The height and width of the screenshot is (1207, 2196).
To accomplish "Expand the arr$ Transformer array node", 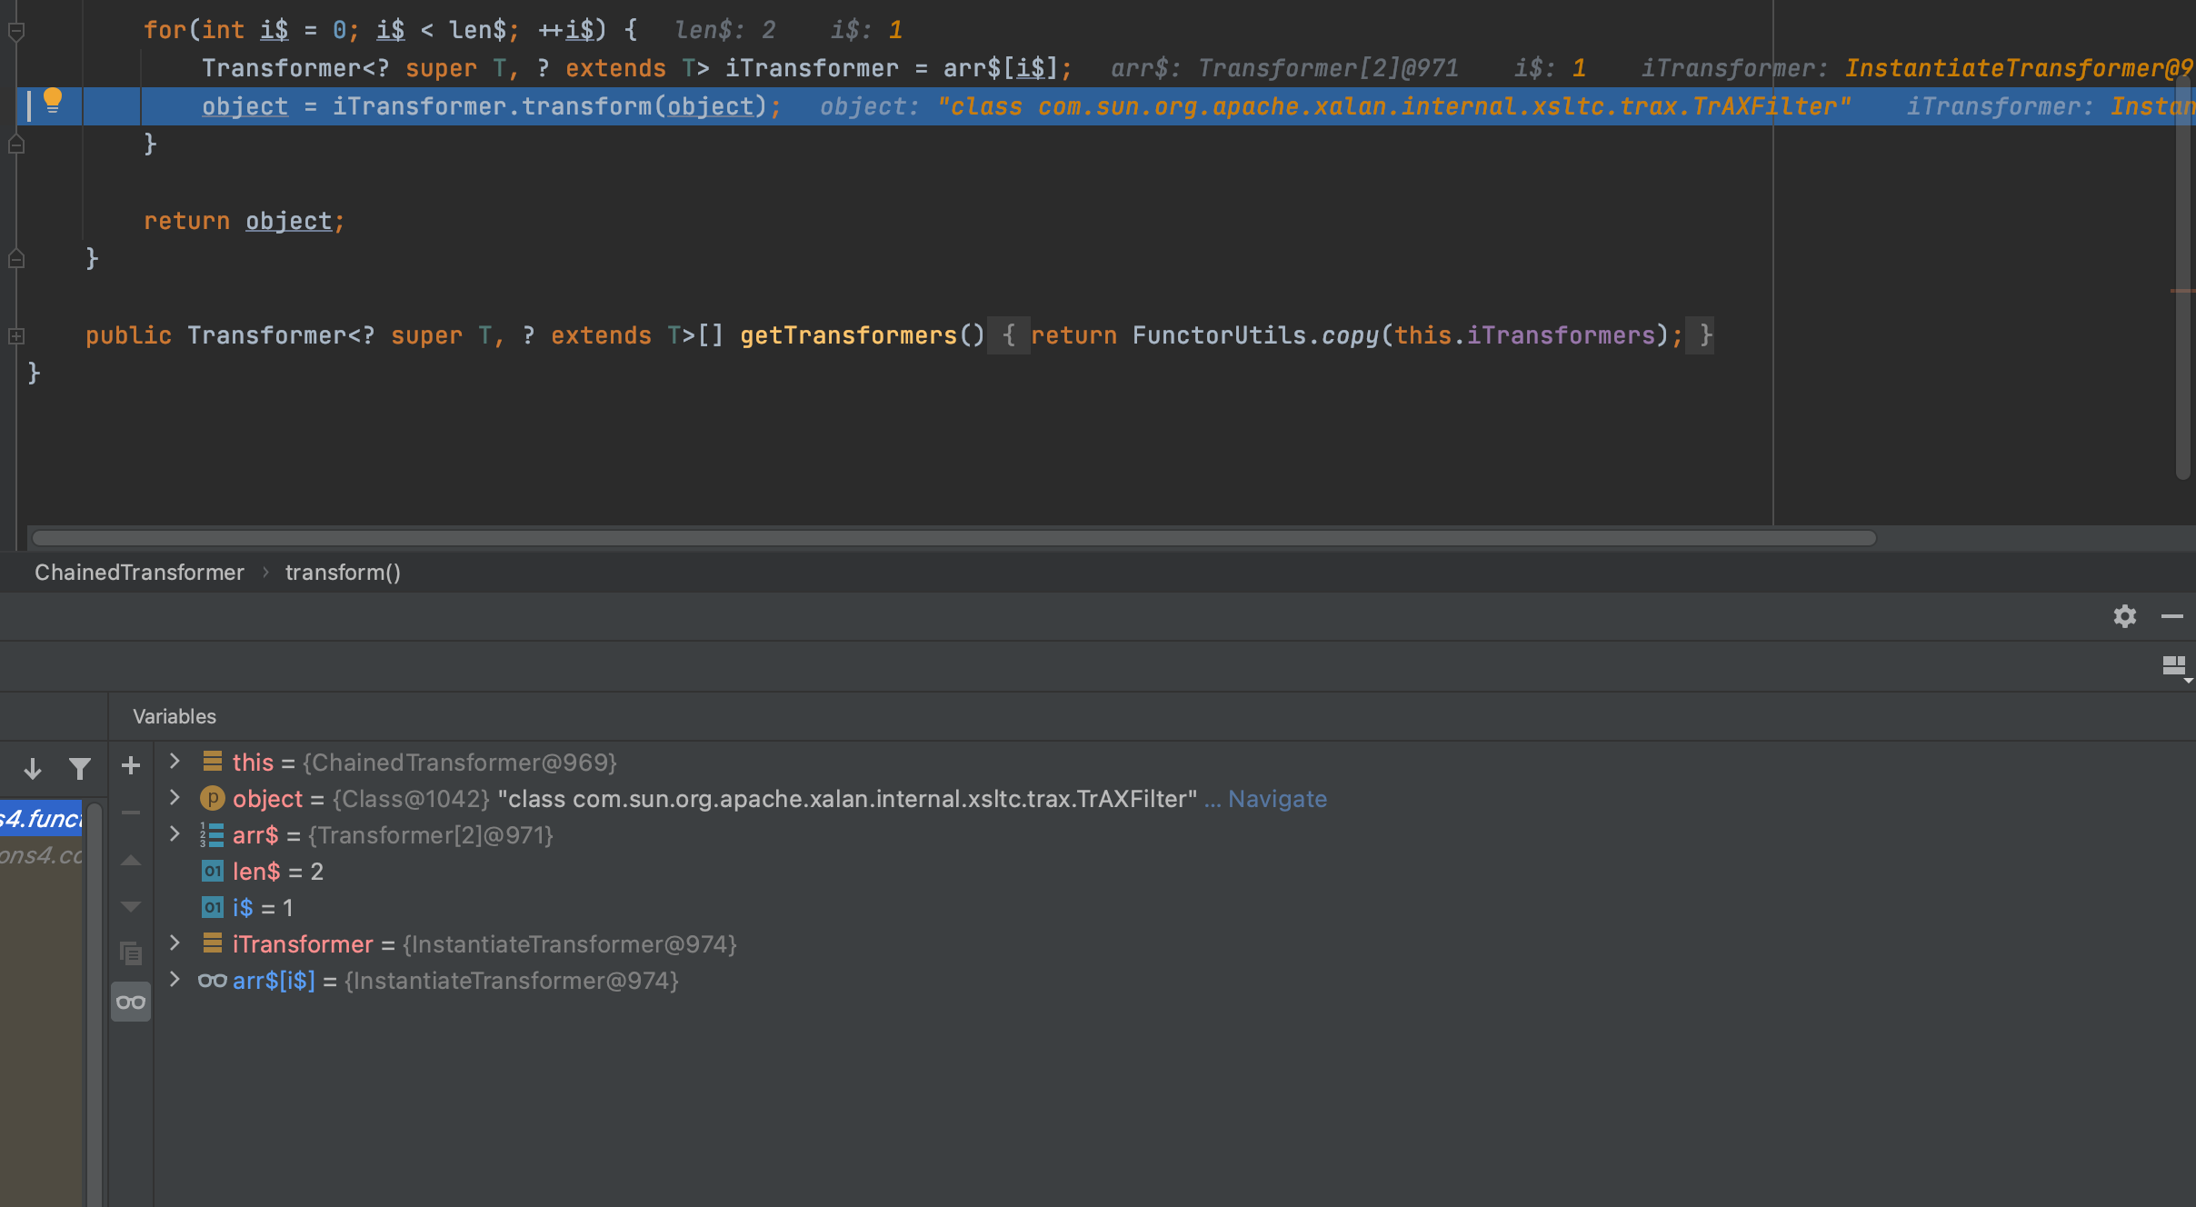I will [x=175, y=833].
